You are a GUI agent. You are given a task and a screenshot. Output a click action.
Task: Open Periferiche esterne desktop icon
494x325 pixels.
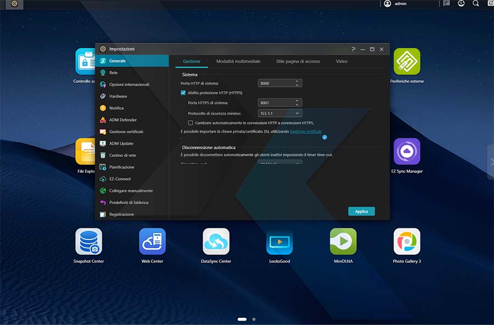[x=407, y=61]
